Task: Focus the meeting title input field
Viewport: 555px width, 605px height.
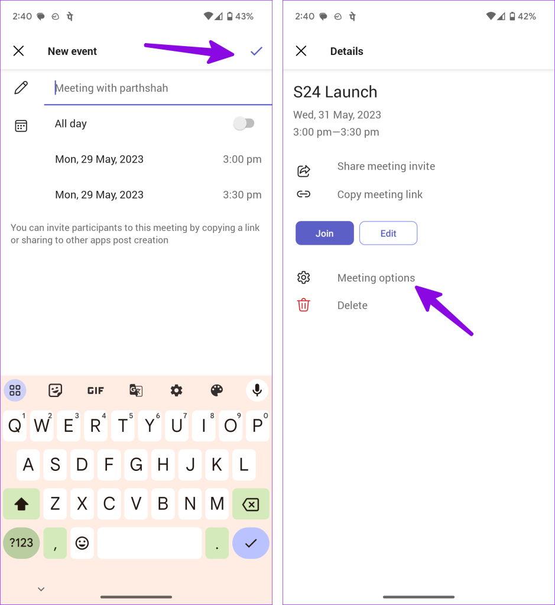Action: tap(158, 89)
